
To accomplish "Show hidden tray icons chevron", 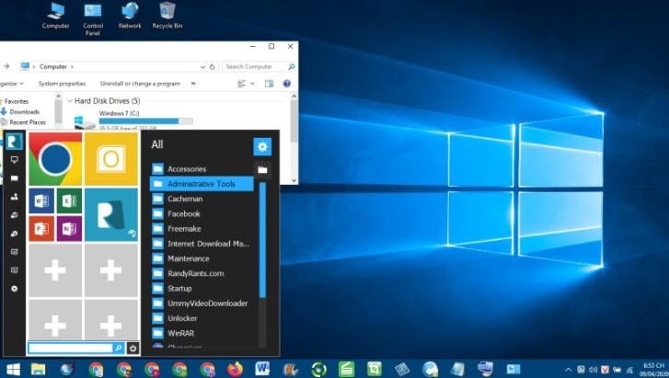I will coord(568,370).
